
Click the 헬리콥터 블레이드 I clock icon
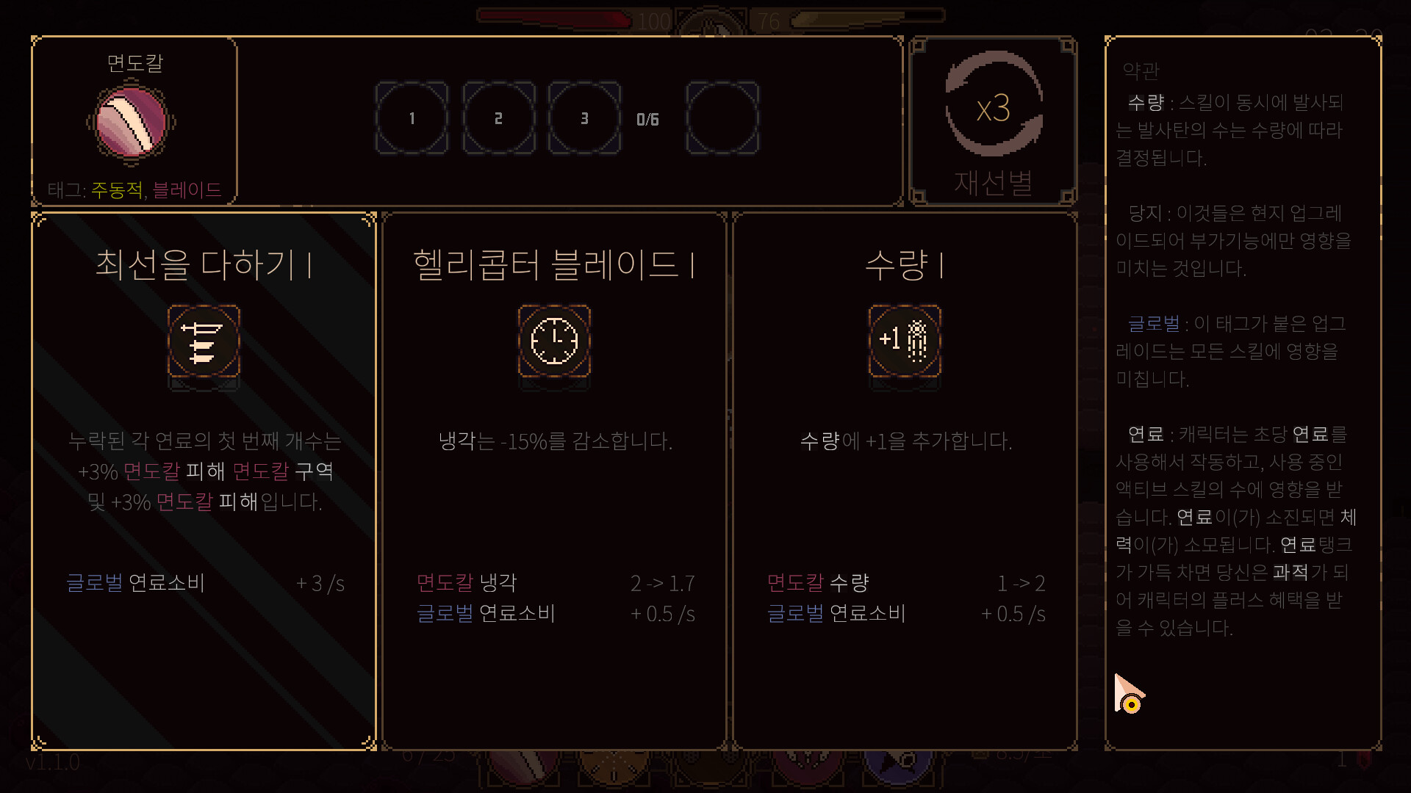tap(554, 341)
